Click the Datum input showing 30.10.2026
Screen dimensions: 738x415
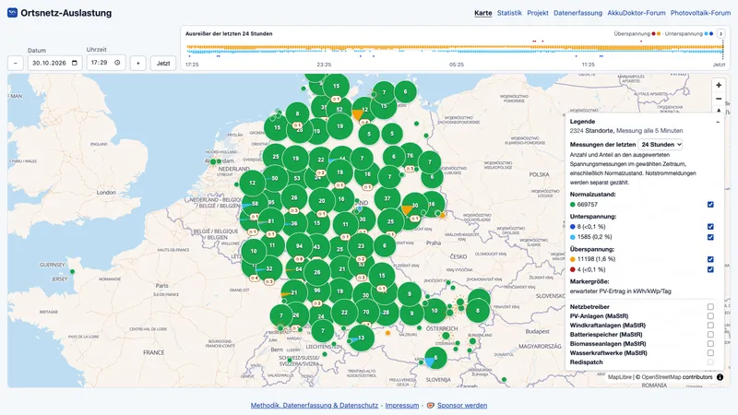click(x=55, y=63)
